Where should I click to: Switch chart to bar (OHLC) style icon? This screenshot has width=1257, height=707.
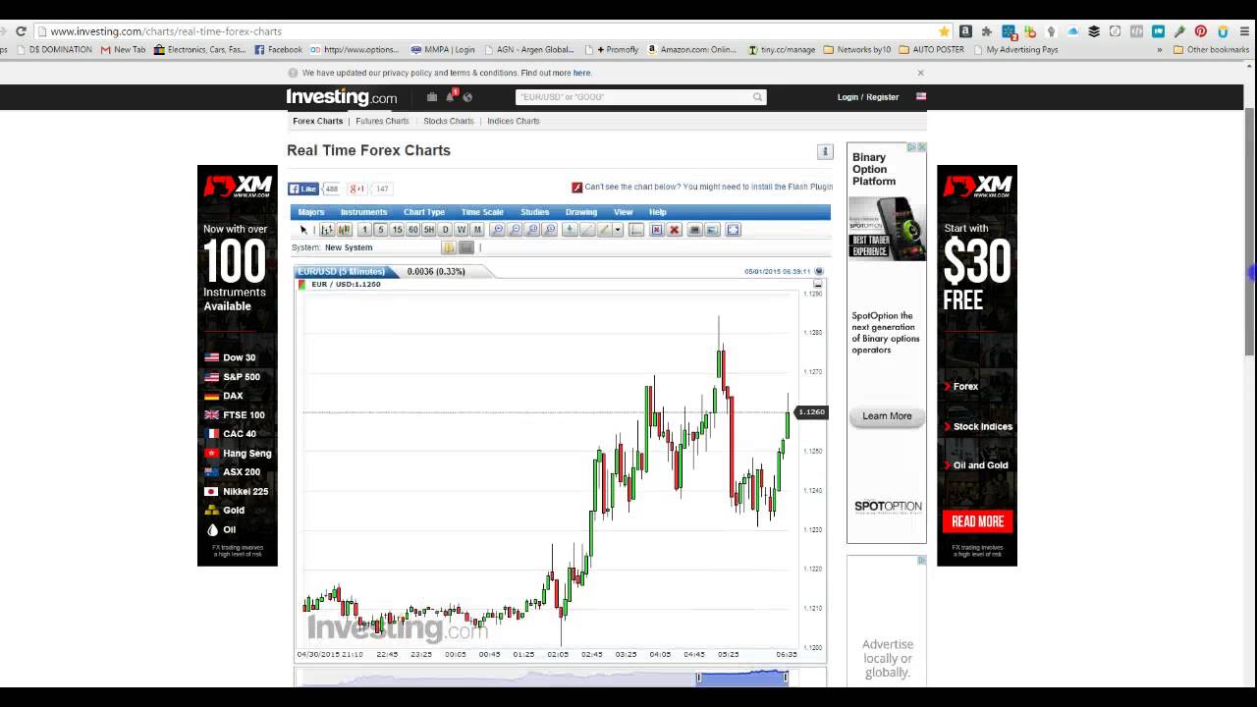click(327, 230)
